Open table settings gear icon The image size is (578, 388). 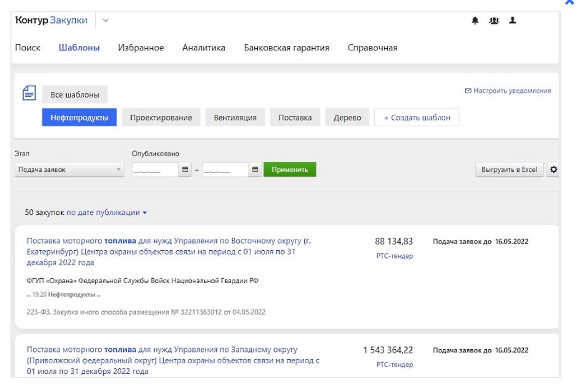coord(553,169)
